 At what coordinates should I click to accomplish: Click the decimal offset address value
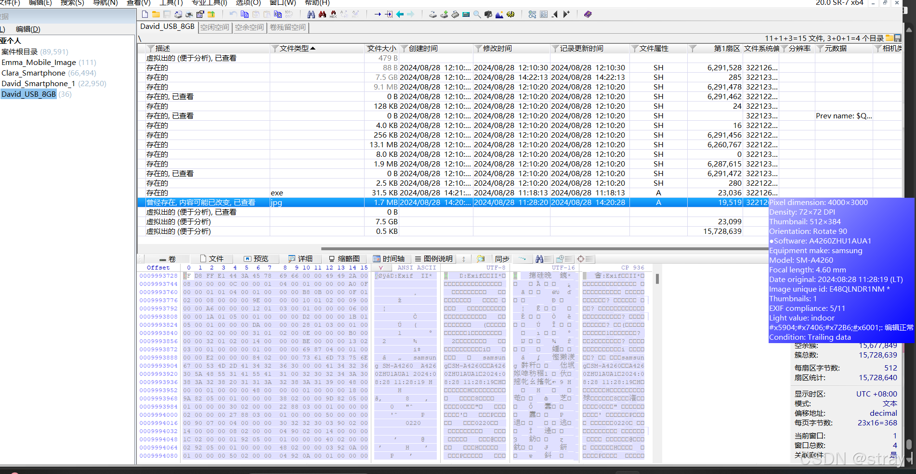(883, 413)
